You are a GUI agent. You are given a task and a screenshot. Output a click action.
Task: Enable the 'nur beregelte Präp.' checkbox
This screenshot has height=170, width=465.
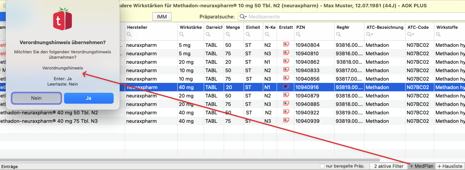pyautogui.click(x=322, y=166)
